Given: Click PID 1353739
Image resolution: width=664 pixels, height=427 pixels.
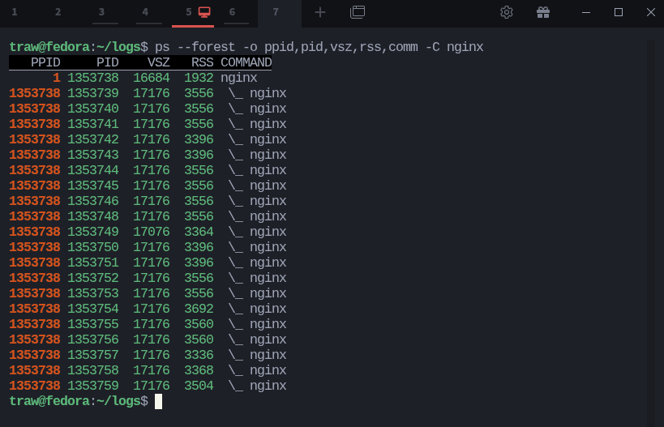Looking at the screenshot, I should click(93, 93).
